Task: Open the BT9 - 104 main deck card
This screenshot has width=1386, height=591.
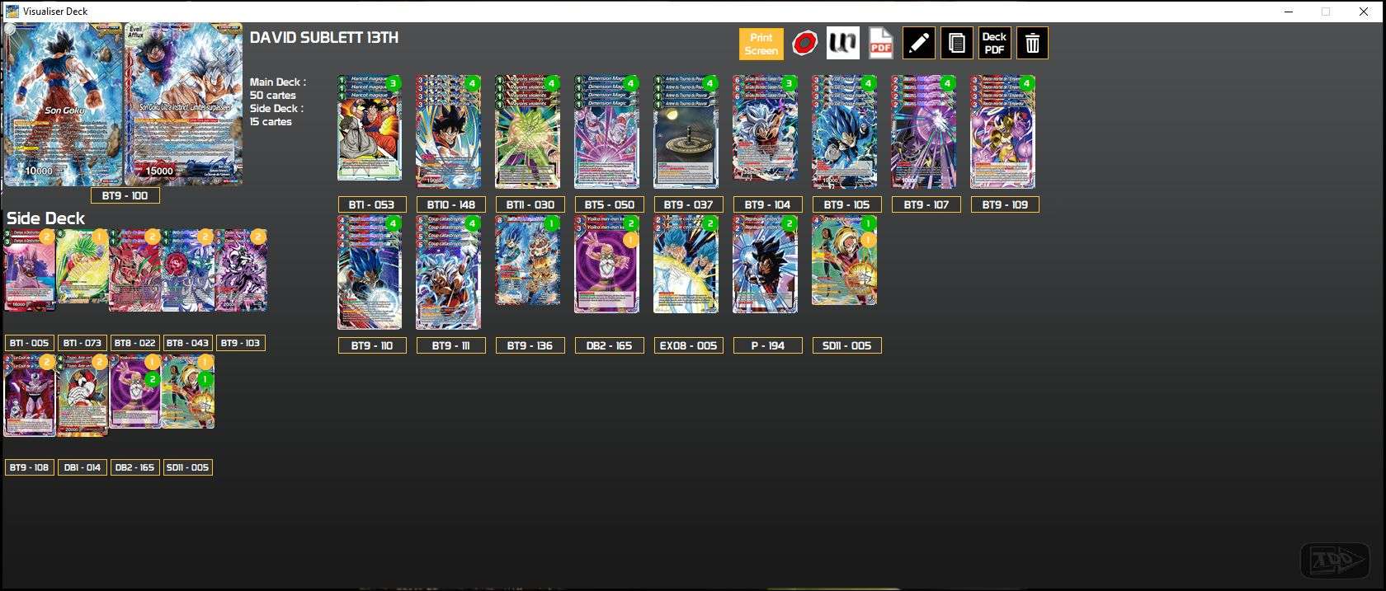Action: (x=765, y=129)
